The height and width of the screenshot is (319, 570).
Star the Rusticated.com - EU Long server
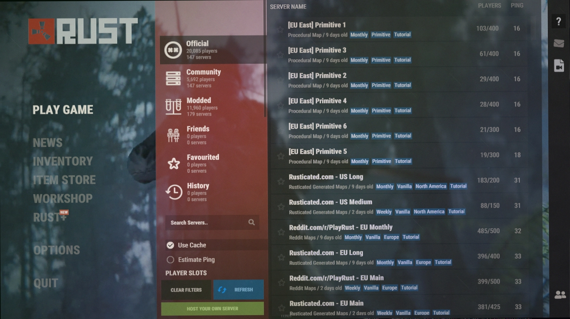pyautogui.click(x=281, y=257)
